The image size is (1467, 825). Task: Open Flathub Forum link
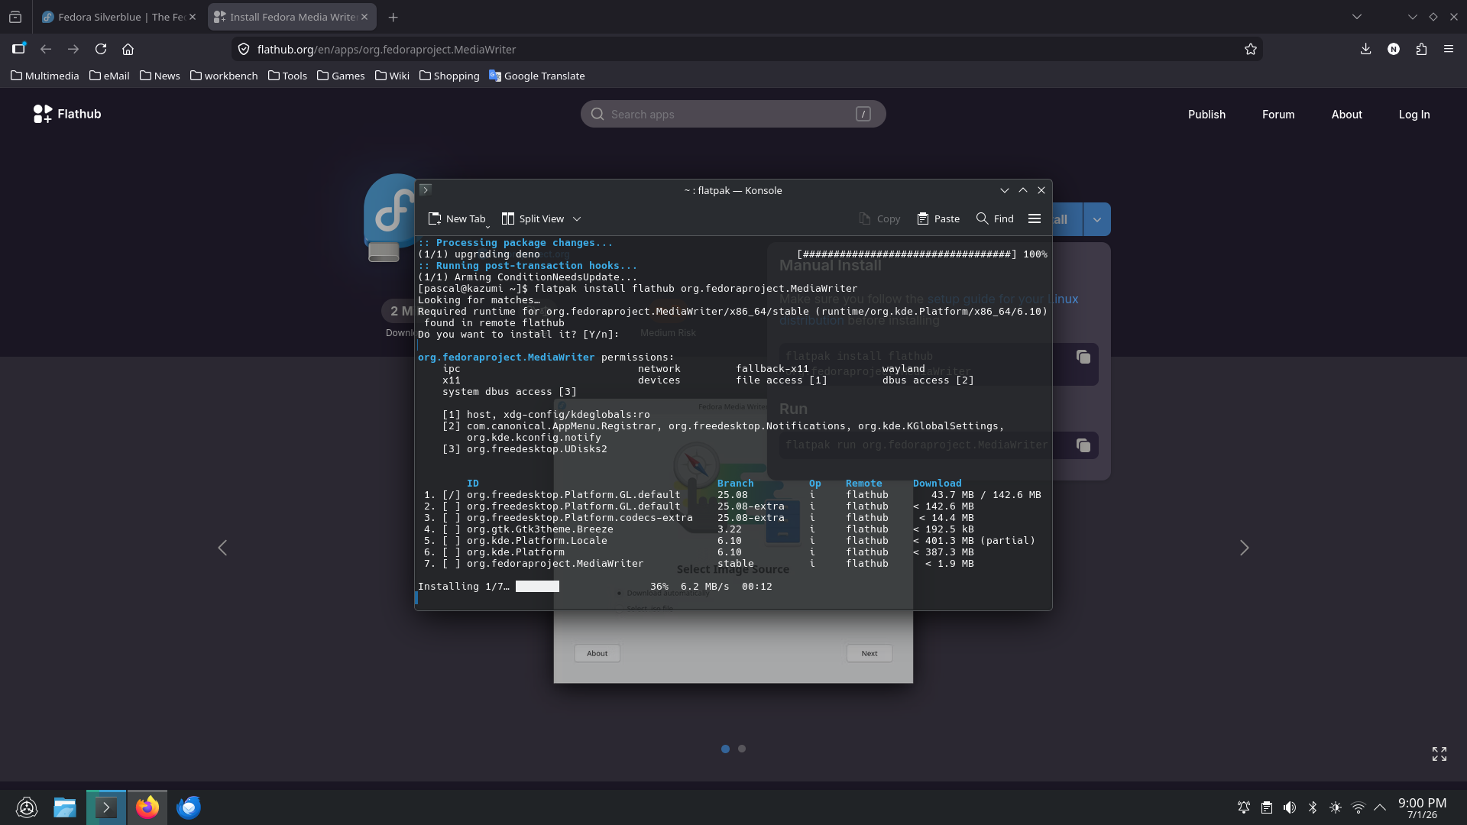pos(1278,114)
